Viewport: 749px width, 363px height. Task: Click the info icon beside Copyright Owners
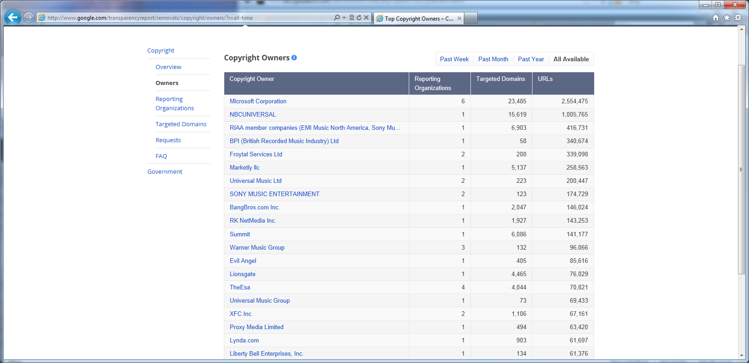[x=294, y=58]
